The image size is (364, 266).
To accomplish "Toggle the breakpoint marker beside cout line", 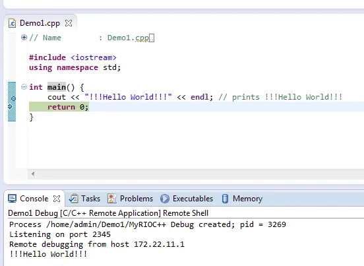I will pyautogui.click(x=13, y=98).
